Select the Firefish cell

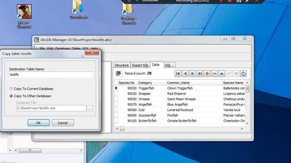(194, 115)
